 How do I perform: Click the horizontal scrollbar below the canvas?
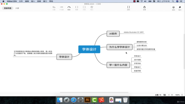pos(94,92)
